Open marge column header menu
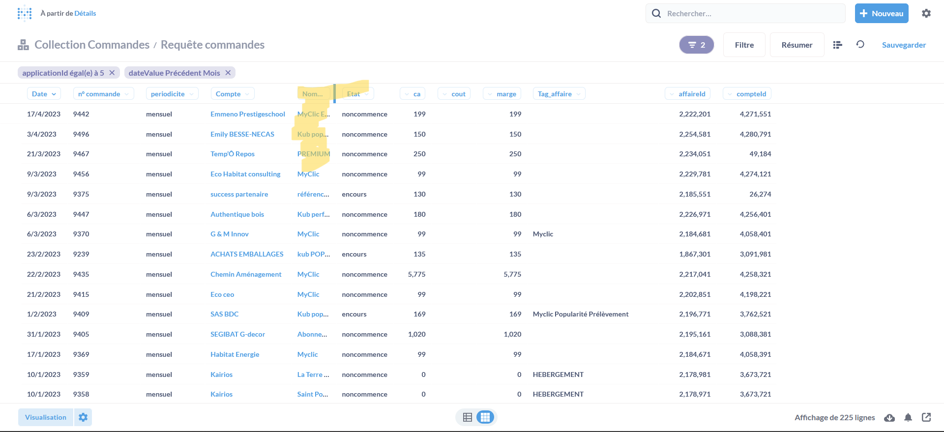This screenshot has height=432, width=944. [x=502, y=94]
